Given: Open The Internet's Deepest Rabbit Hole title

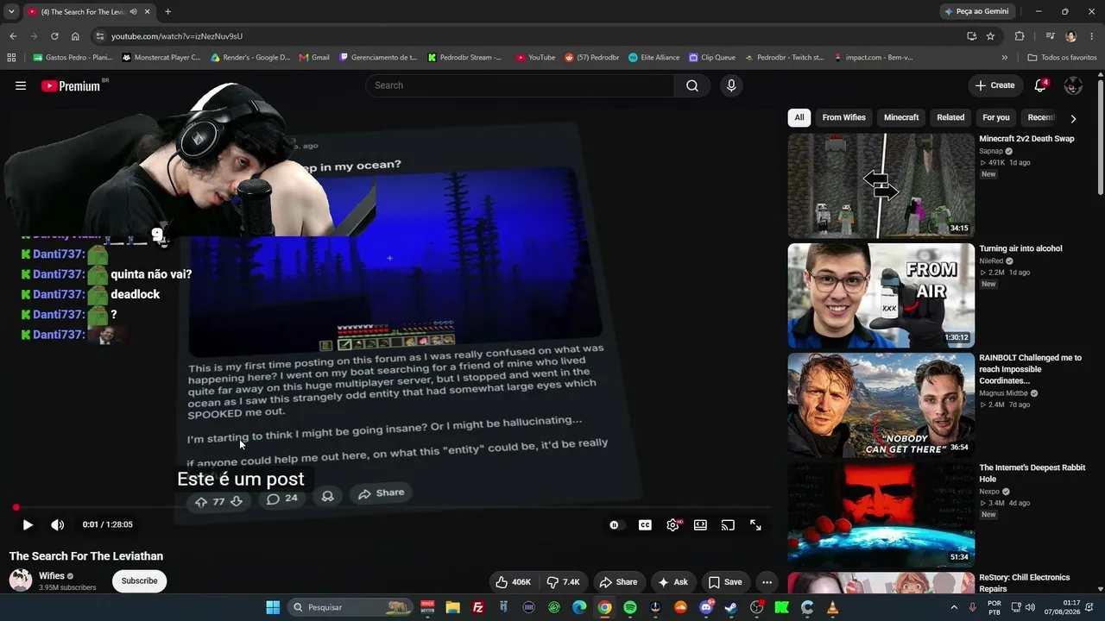Looking at the screenshot, I should click(1032, 474).
